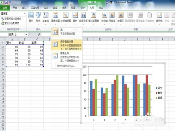Select row header 20
This screenshot has height=131, width=175.
pyautogui.click(x=3, y=114)
